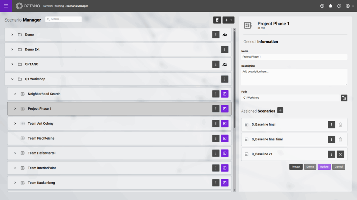Screen dimensions: 357x200
Task: Open the help question-mark icon
Action: [x=321, y=6]
